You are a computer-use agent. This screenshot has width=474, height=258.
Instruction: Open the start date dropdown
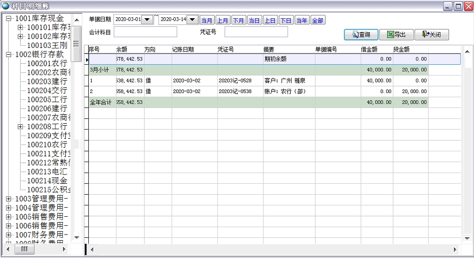(147, 20)
